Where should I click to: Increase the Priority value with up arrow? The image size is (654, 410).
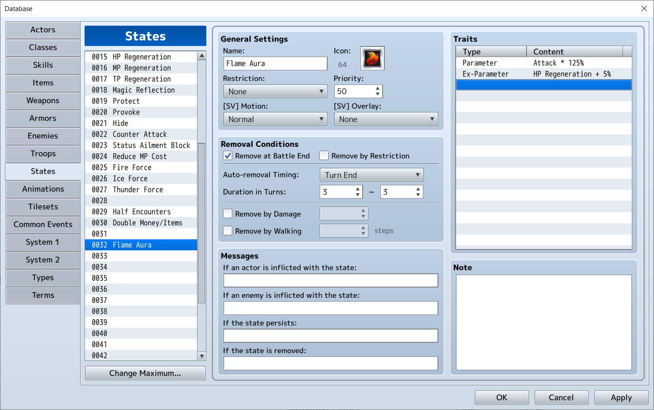pyautogui.click(x=377, y=88)
